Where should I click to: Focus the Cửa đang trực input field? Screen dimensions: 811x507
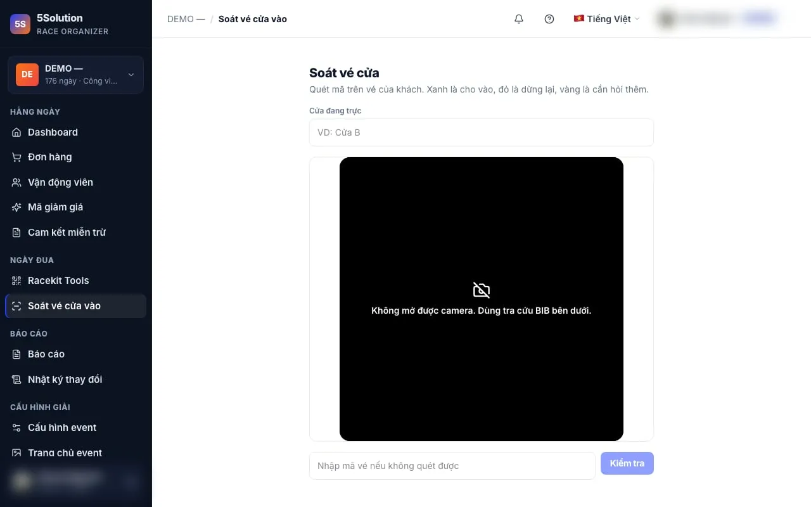click(482, 132)
